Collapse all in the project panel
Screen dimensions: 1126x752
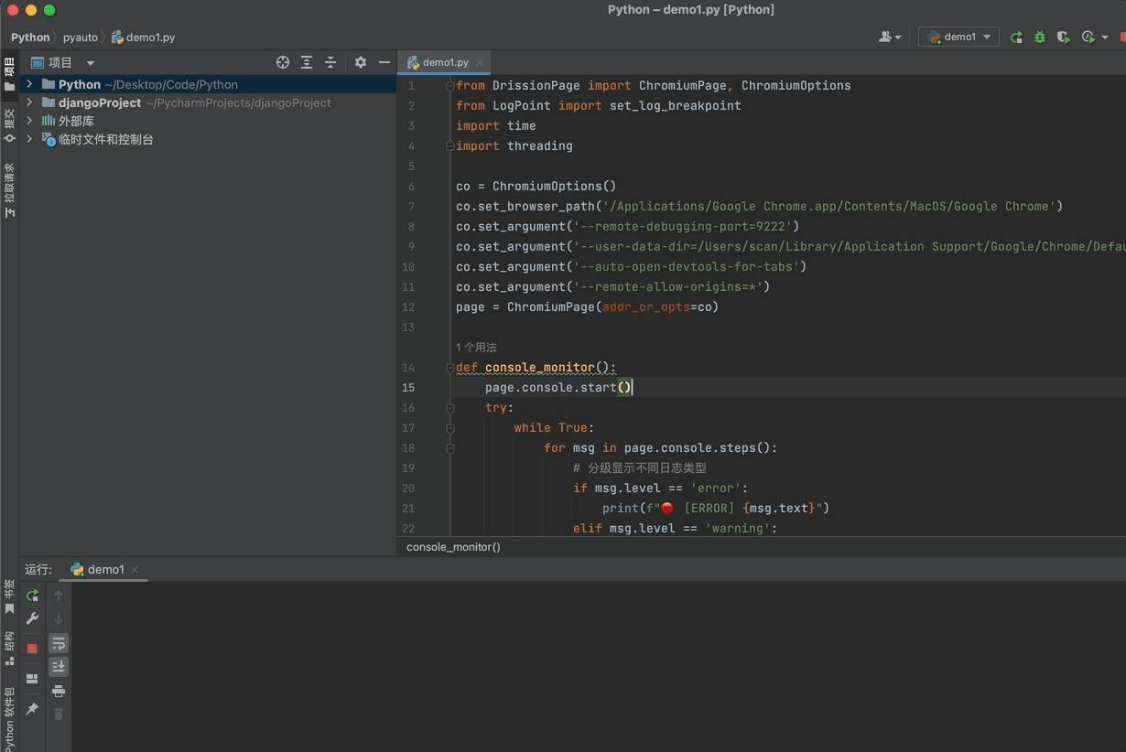[x=330, y=62]
